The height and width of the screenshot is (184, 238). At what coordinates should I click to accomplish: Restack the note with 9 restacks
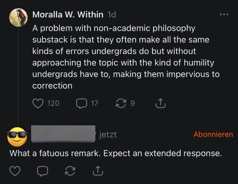[121, 103]
